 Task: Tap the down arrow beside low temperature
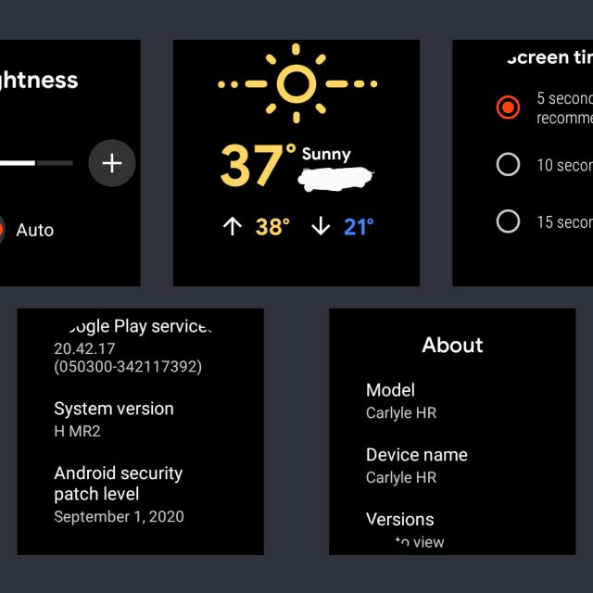pos(321,226)
